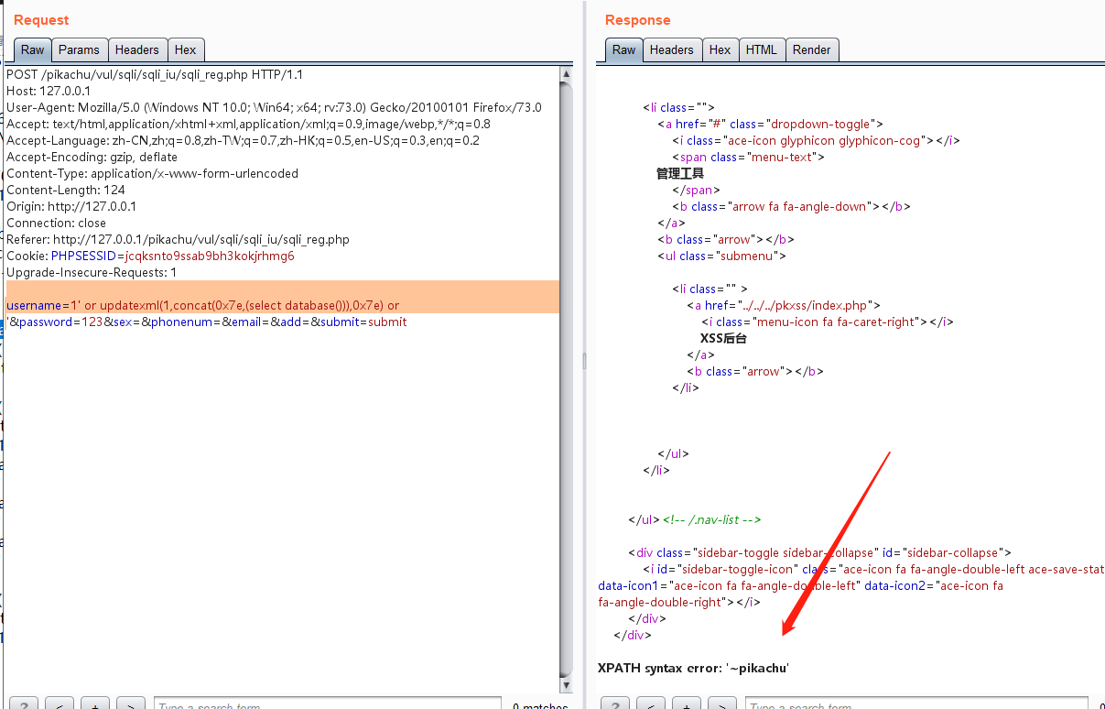Image resolution: width=1105 pixels, height=709 pixels.
Task: Click the sidebar-toggle-icon tag line
Action: click(873, 569)
